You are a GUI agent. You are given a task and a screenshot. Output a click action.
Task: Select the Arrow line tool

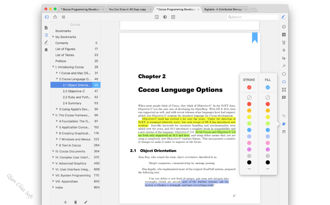point(284,66)
